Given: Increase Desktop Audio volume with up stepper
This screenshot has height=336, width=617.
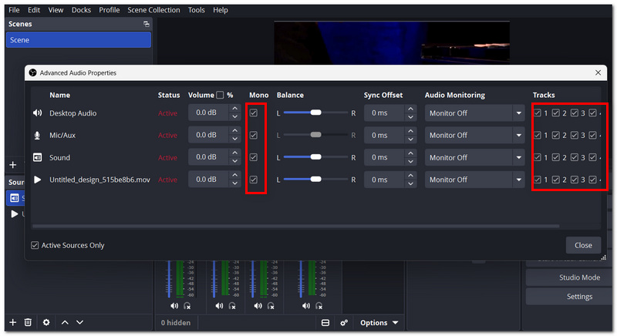Looking at the screenshot, I should [x=235, y=109].
